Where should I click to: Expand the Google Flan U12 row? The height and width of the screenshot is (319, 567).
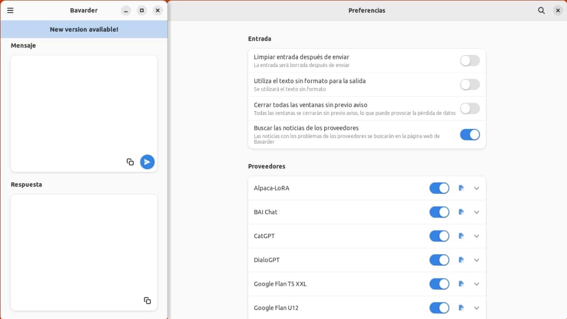point(476,308)
